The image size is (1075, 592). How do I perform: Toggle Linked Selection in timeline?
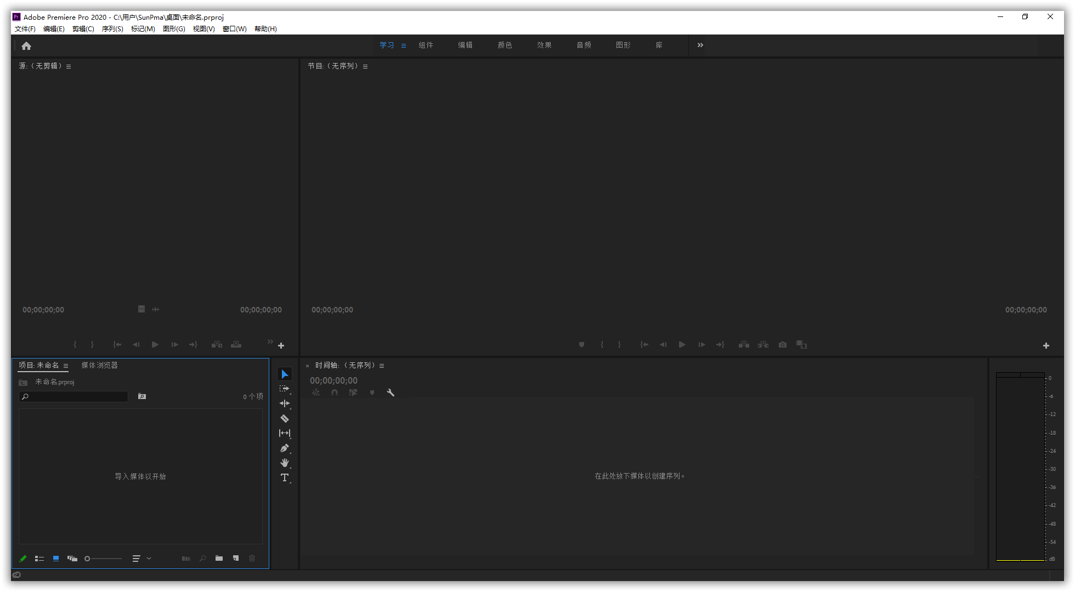tap(353, 392)
